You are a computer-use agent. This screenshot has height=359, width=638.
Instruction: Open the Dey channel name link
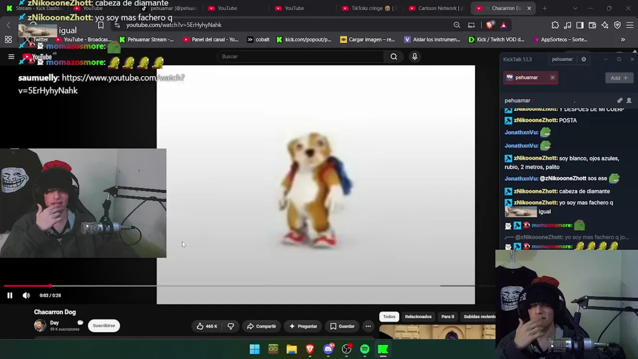(x=54, y=323)
